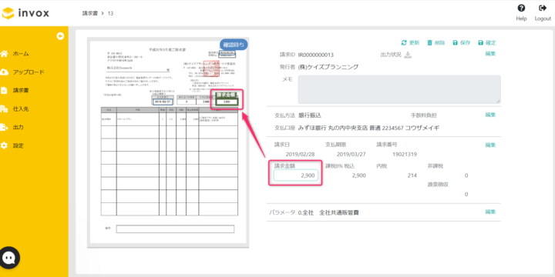Click 編集 link for パラメータ row
This screenshot has height=277, width=555.
point(490,212)
